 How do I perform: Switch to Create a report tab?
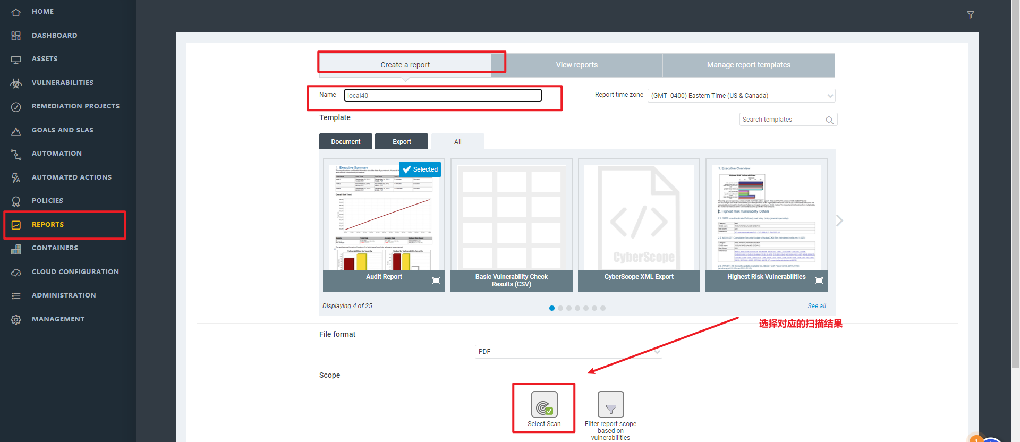(x=405, y=65)
